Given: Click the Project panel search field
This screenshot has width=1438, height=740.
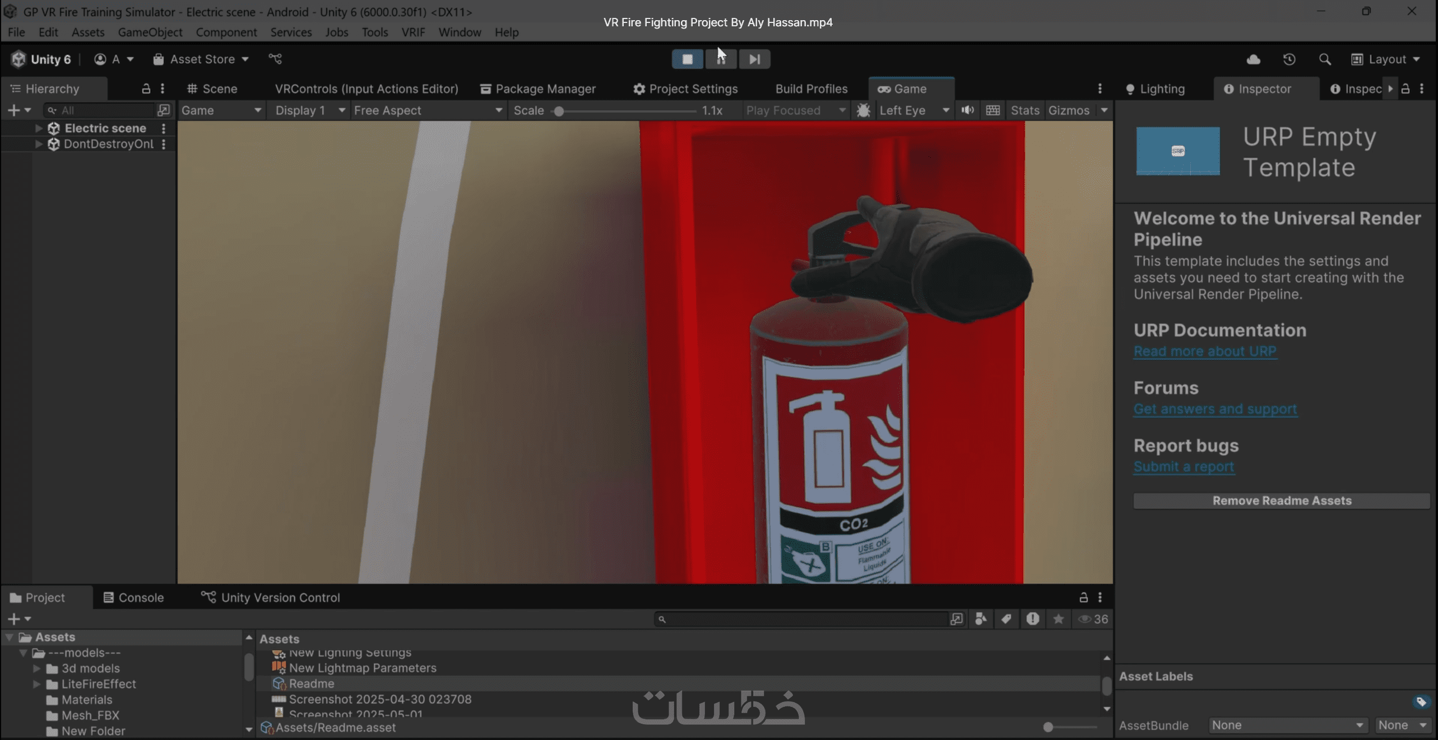Looking at the screenshot, I should tap(801, 619).
